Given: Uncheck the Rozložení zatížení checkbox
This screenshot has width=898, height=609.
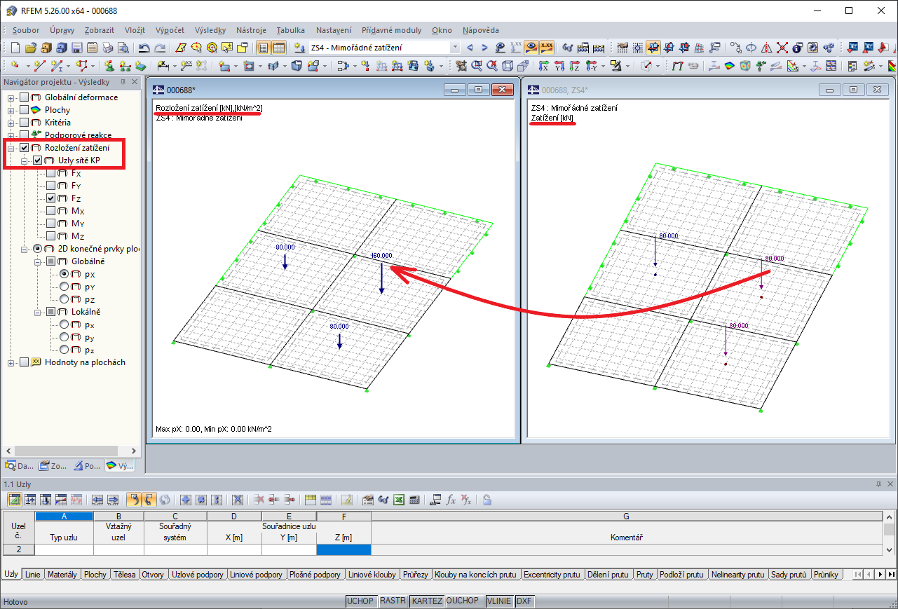Looking at the screenshot, I should coord(25,148).
